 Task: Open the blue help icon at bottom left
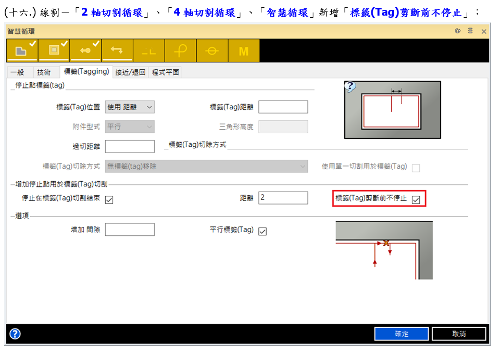(x=15, y=334)
